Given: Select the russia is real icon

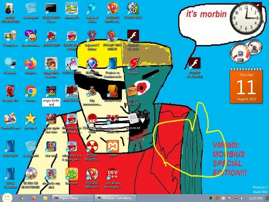Looking at the screenshot, I should tap(112, 91).
